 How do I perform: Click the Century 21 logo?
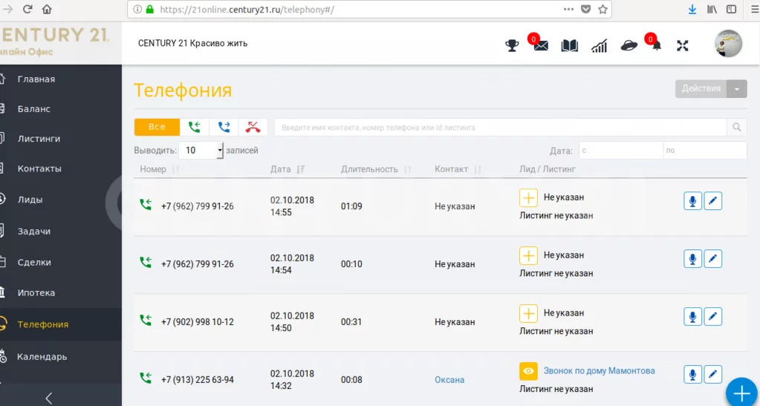point(54,42)
